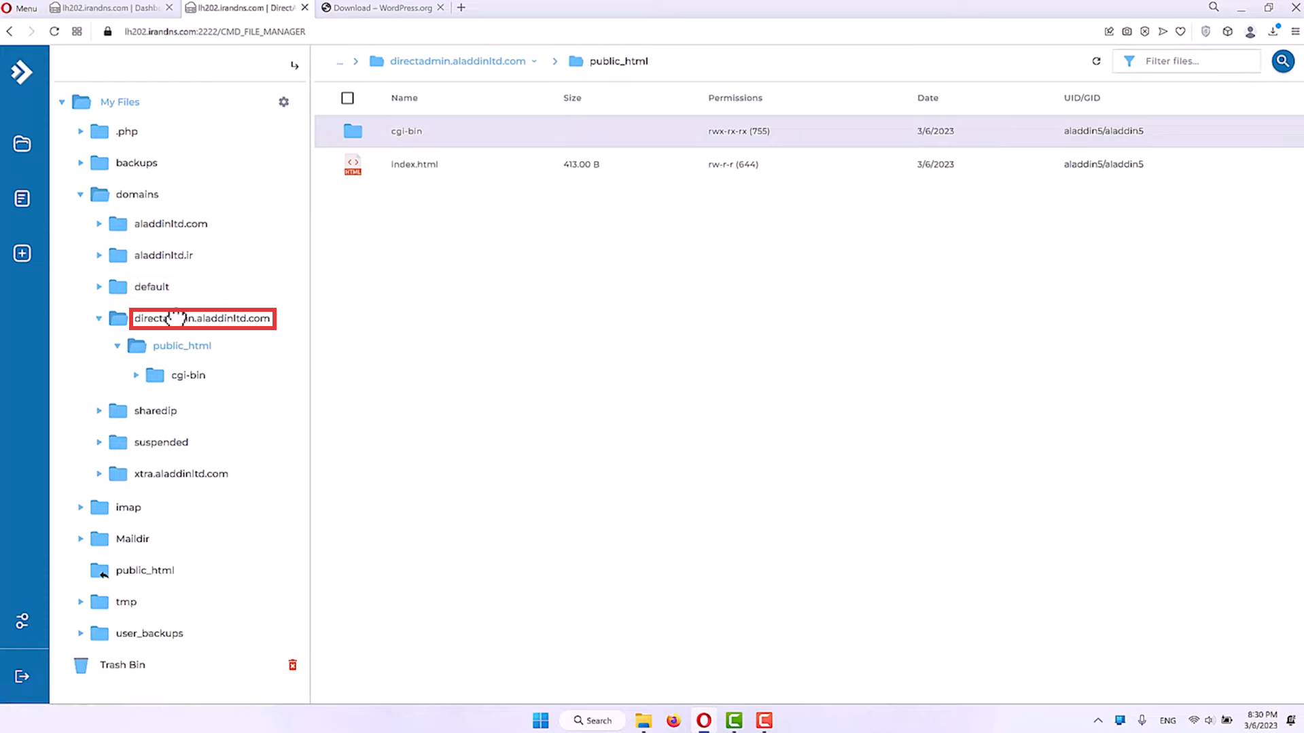Viewport: 1304px width, 733px height.
Task: Click the breadcrumb ellipsis item
Action: coord(340,61)
